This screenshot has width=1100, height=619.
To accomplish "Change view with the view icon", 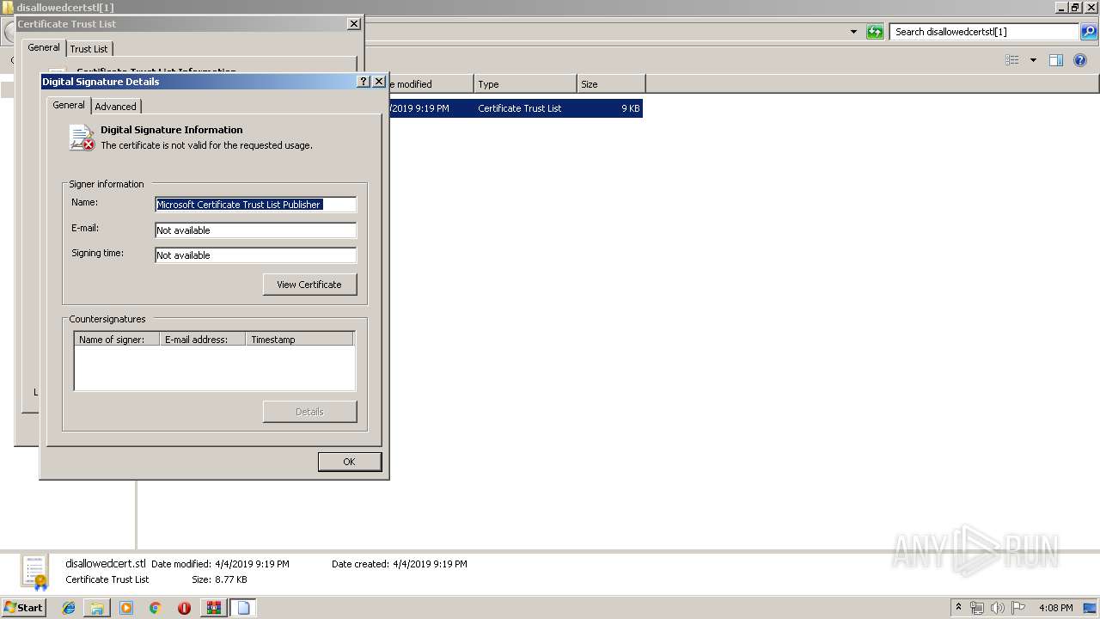I will pos(1012,60).
